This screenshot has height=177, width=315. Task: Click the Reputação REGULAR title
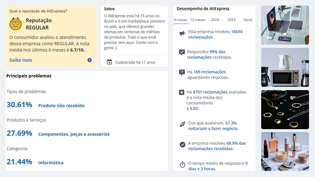[39, 24]
